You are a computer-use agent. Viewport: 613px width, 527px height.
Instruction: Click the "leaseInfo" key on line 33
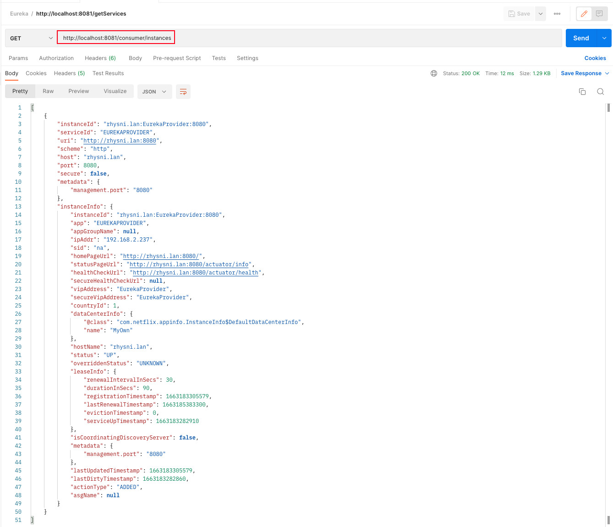[x=88, y=372]
